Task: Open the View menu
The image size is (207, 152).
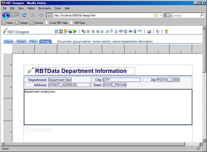Action: point(21,8)
